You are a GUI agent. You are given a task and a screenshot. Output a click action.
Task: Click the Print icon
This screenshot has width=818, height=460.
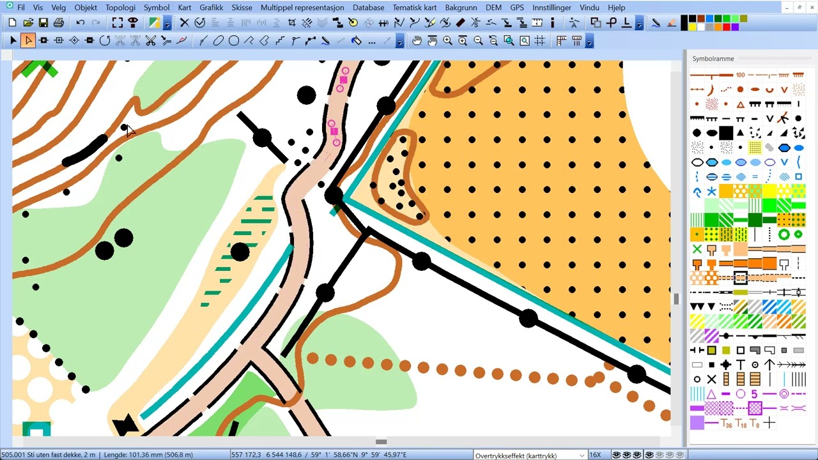coord(59,22)
